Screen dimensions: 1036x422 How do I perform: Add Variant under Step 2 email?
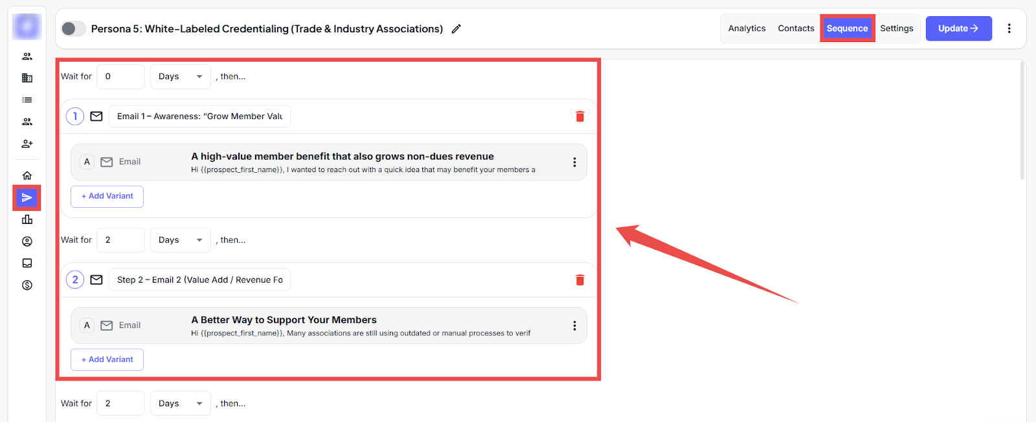click(107, 359)
